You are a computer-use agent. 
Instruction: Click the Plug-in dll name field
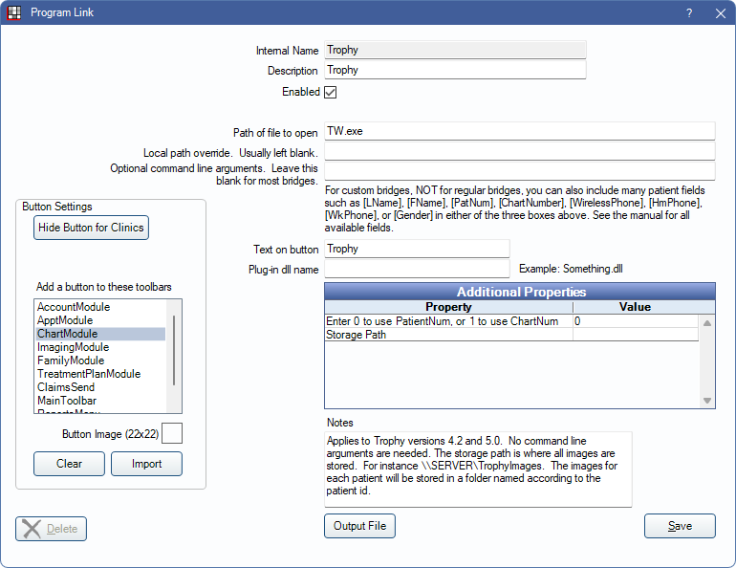click(417, 270)
